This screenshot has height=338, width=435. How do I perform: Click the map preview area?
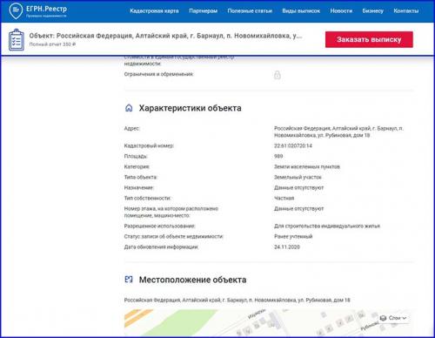(269, 322)
